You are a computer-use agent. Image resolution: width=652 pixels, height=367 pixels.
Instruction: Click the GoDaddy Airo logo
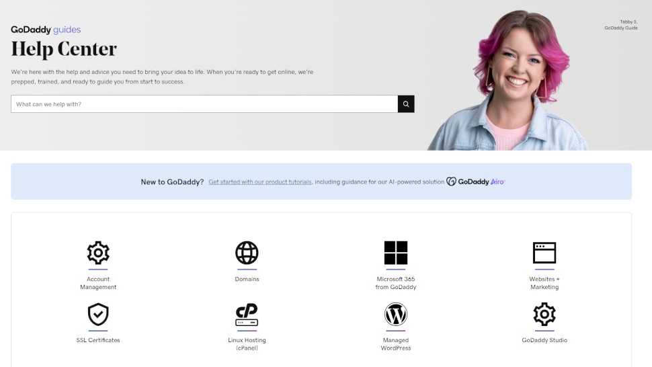pos(475,181)
